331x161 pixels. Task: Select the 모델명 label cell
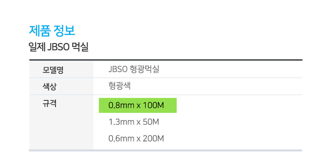[61, 69]
